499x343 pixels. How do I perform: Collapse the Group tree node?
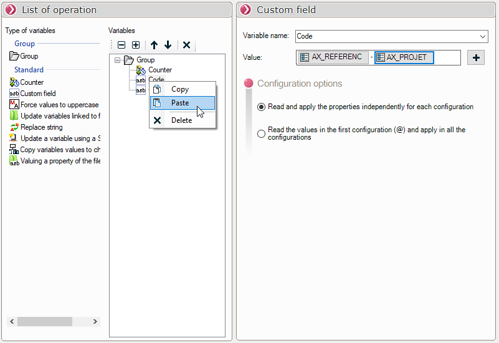click(118, 60)
